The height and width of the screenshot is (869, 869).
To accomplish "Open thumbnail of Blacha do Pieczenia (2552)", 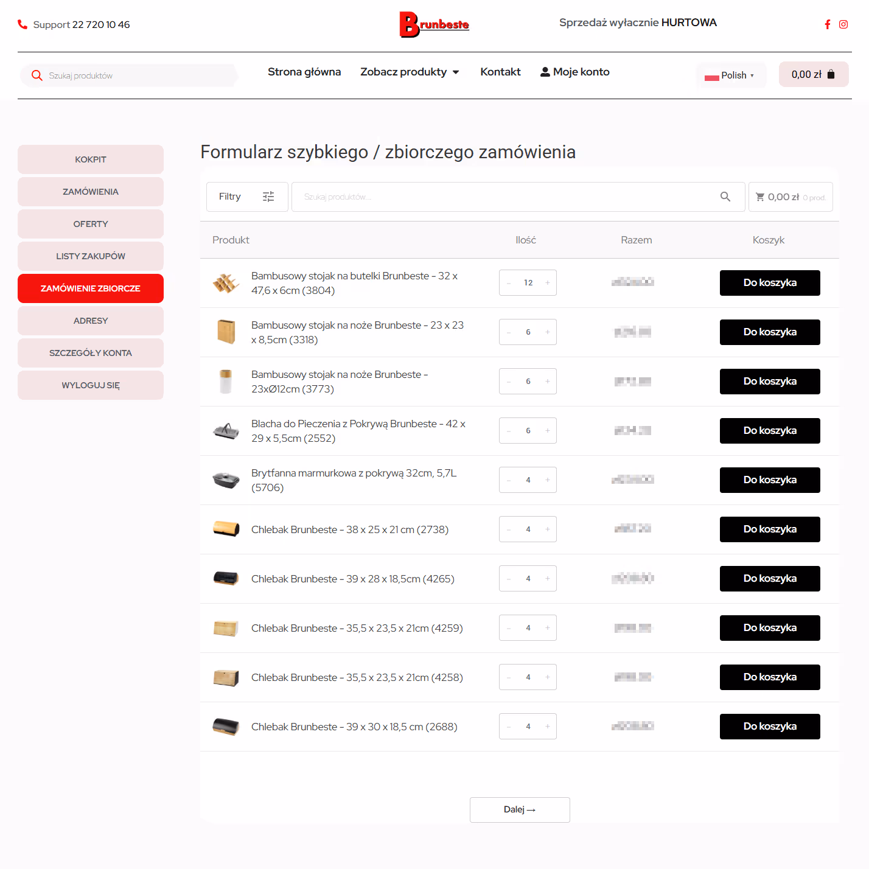I will (x=226, y=431).
